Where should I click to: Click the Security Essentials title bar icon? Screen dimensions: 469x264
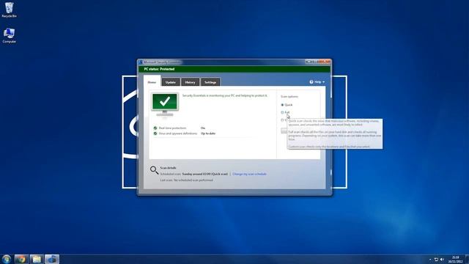coord(140,62)
